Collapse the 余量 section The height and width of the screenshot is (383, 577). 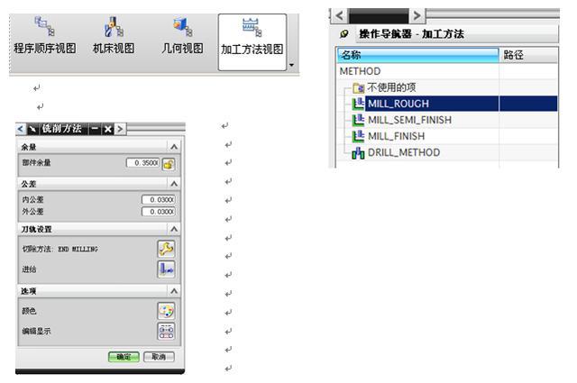click(174, 147)
